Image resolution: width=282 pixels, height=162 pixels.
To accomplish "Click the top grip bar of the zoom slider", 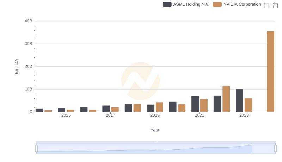I will (156, 142).
